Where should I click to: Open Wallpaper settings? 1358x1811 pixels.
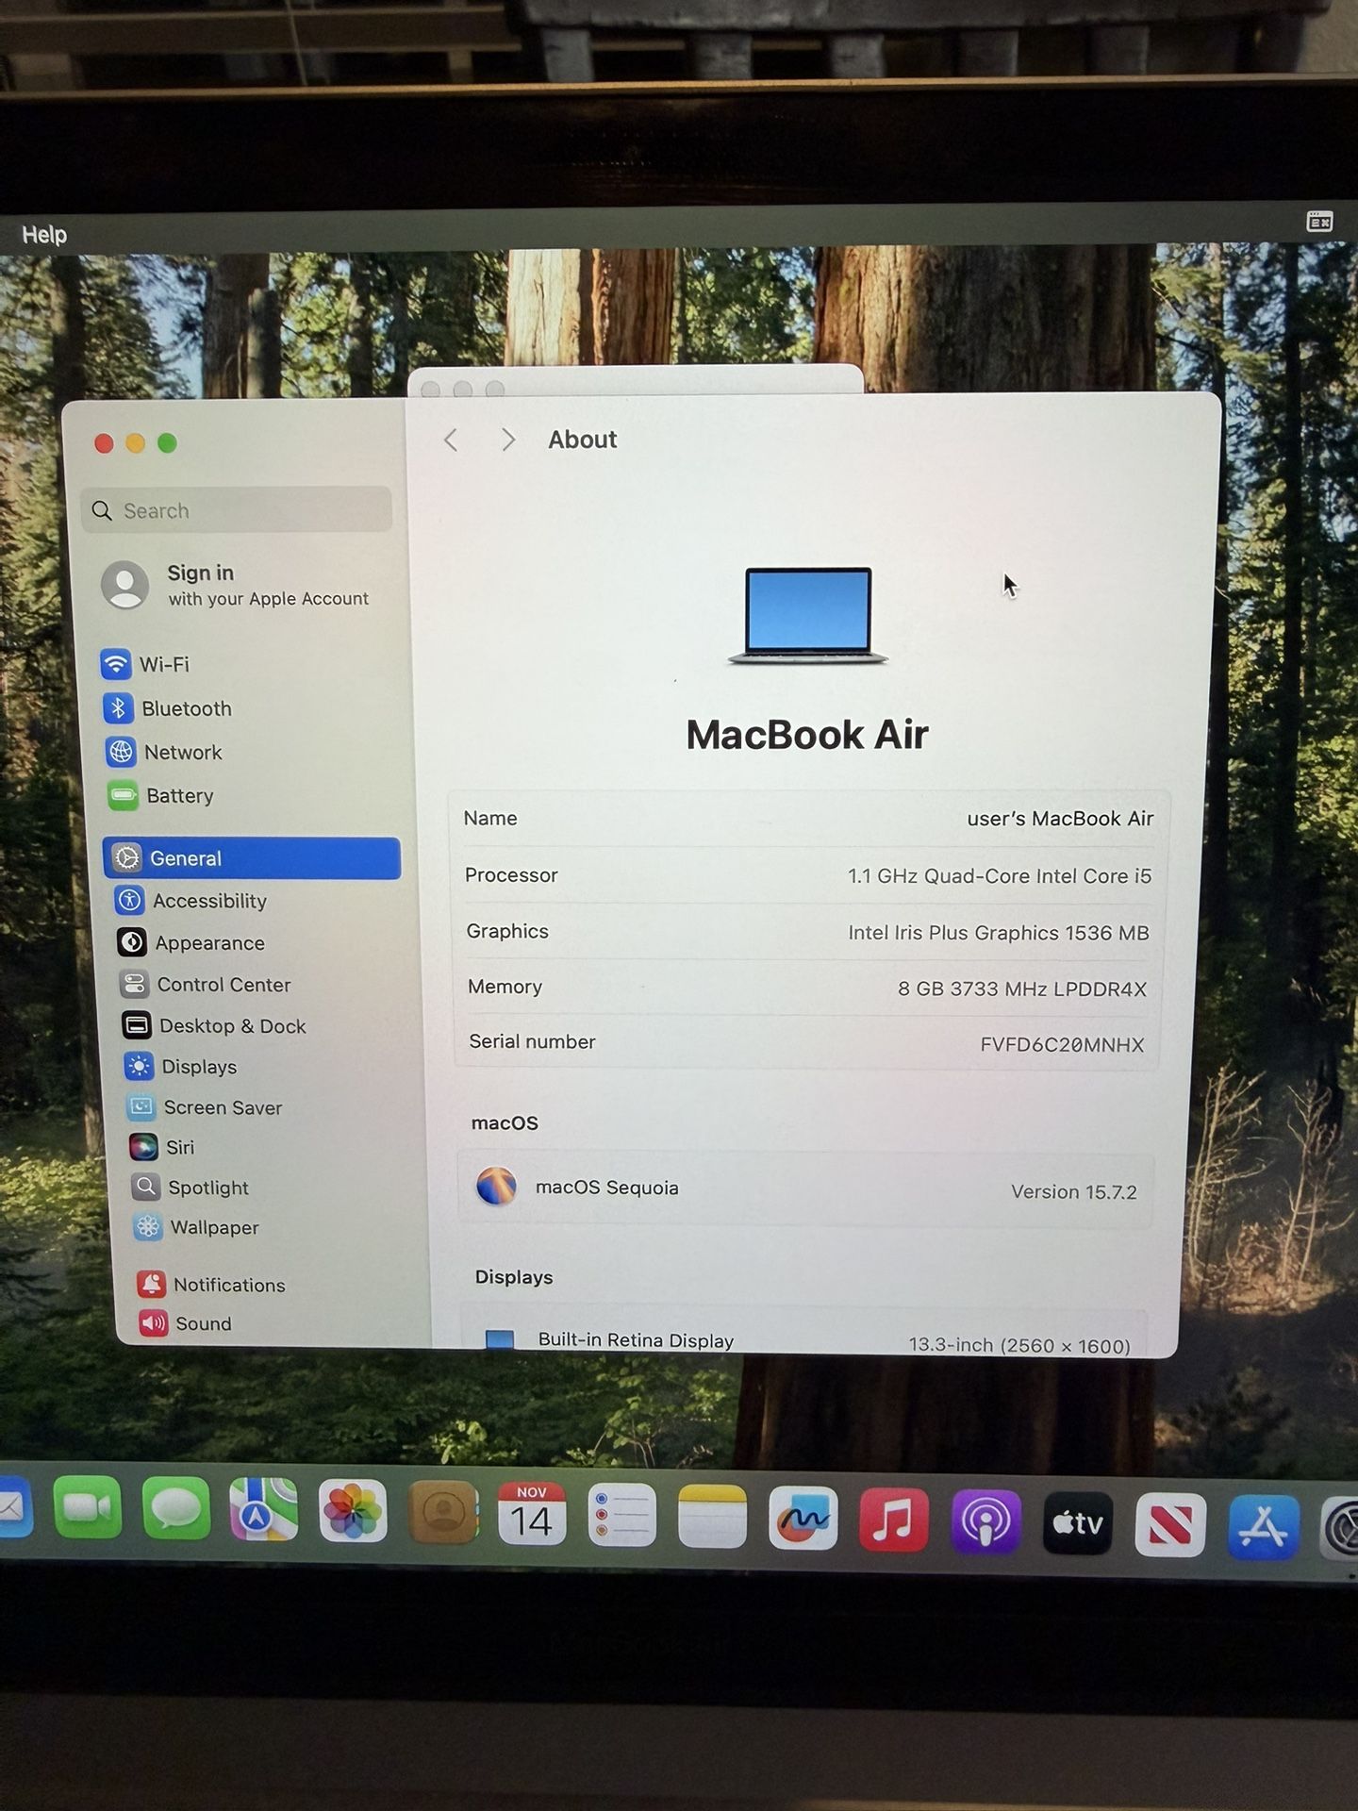point(197,1227)
